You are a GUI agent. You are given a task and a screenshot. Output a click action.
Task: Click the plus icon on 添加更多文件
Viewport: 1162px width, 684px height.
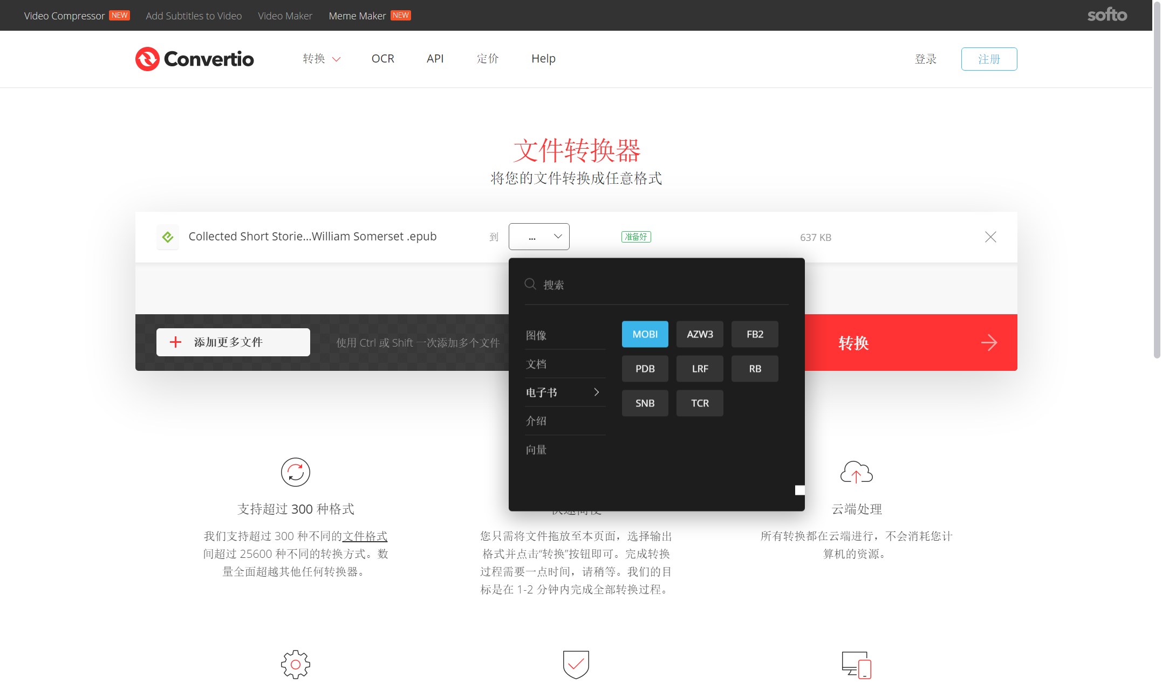coord(175,342)
